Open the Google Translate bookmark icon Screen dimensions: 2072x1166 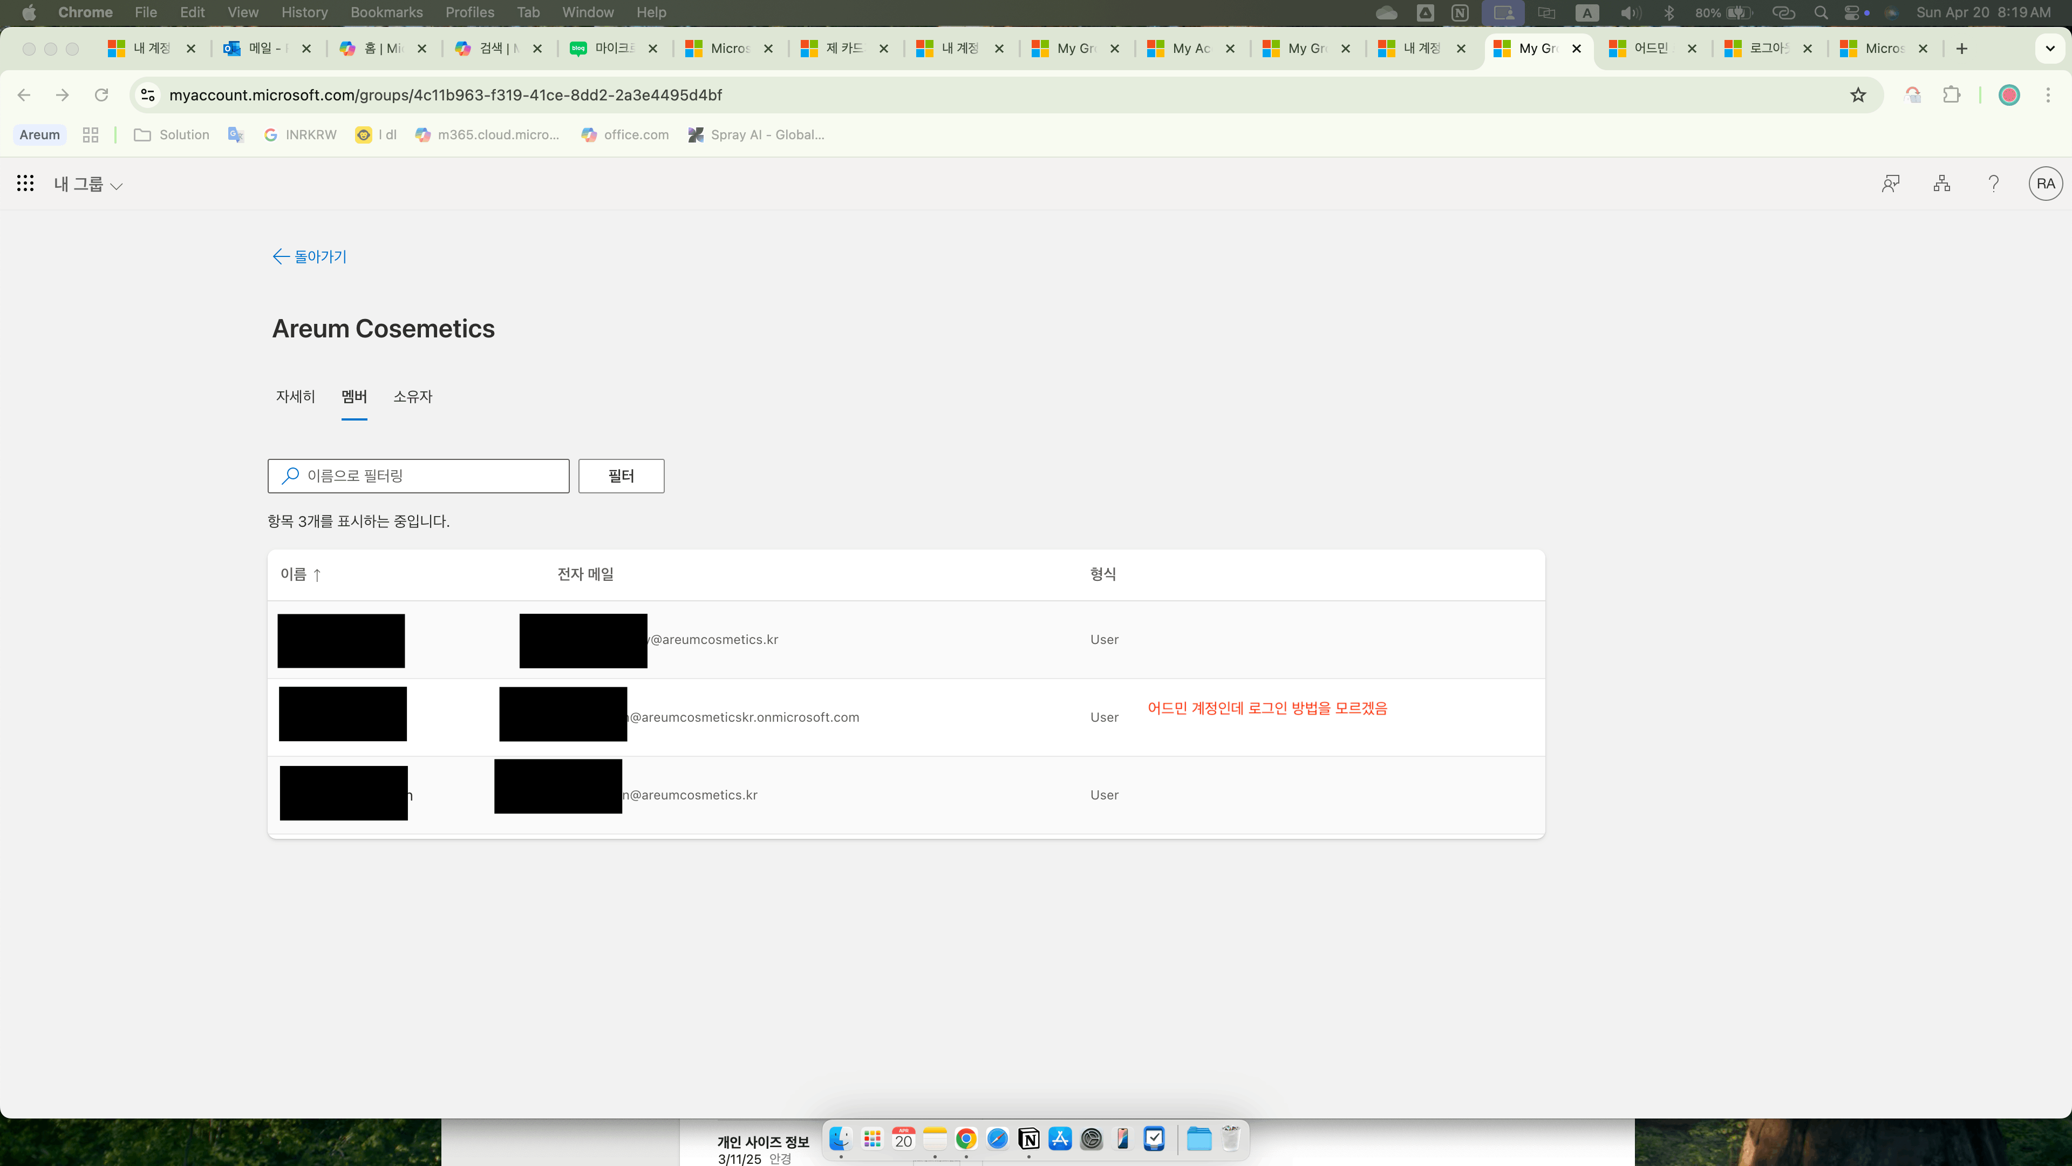[236, 135]
